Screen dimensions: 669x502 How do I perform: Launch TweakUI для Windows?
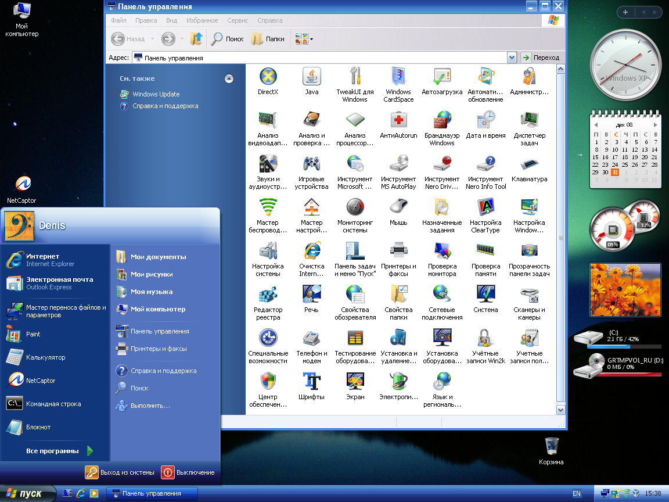tap(355, 84)
